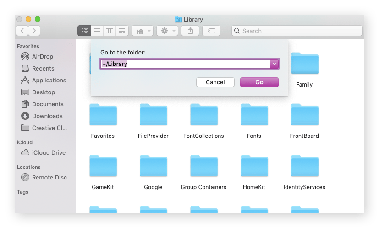This screenshot has width=379, height=228.
Task: Click the Library title folder icon
Action: (x=178, y=19)
